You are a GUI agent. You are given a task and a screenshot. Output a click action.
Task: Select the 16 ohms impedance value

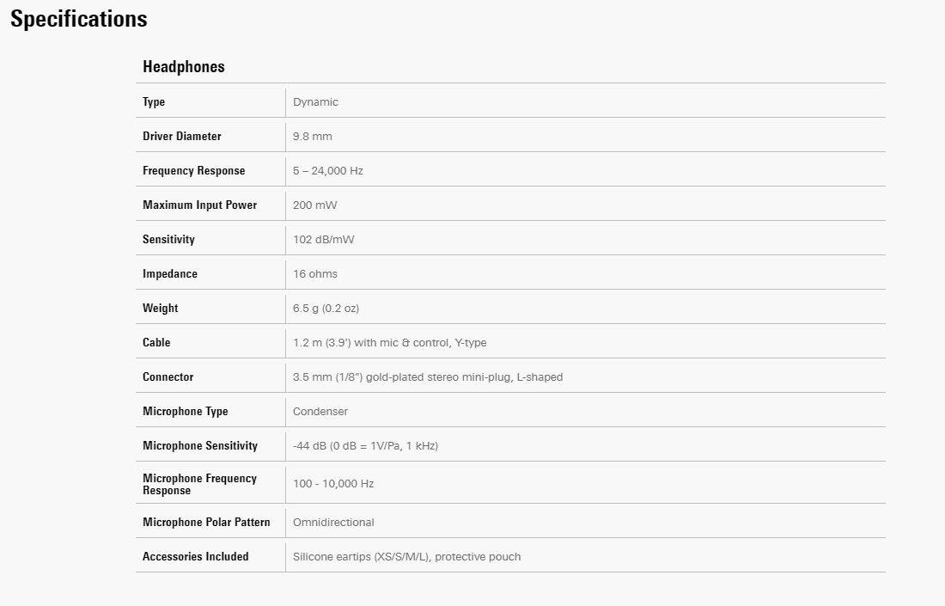315,274
